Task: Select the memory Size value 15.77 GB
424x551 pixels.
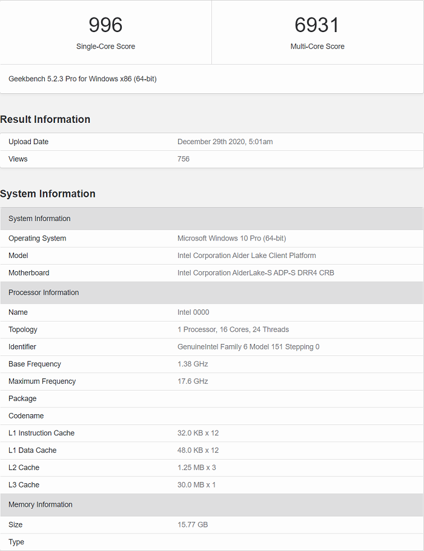Action: [193, 524]
